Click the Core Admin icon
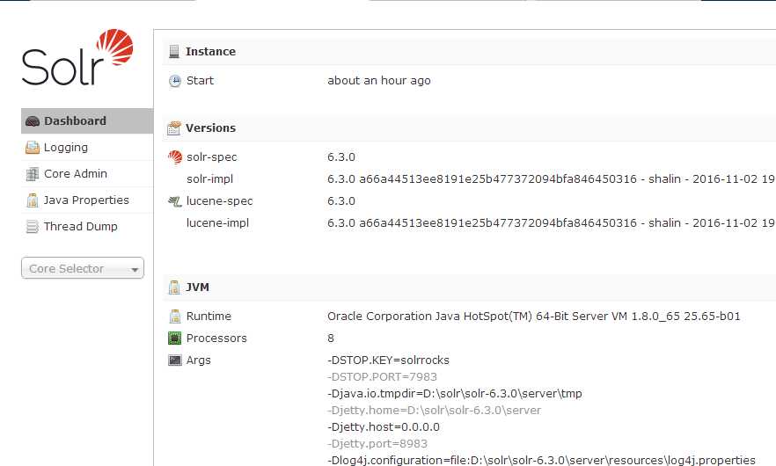This screenshot has height=466, width=776. coord(33,174)
